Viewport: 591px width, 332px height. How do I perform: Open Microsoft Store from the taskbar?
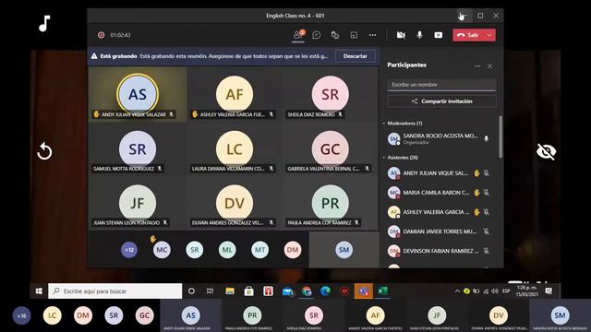pyautogui.click(x=248, y=291)
